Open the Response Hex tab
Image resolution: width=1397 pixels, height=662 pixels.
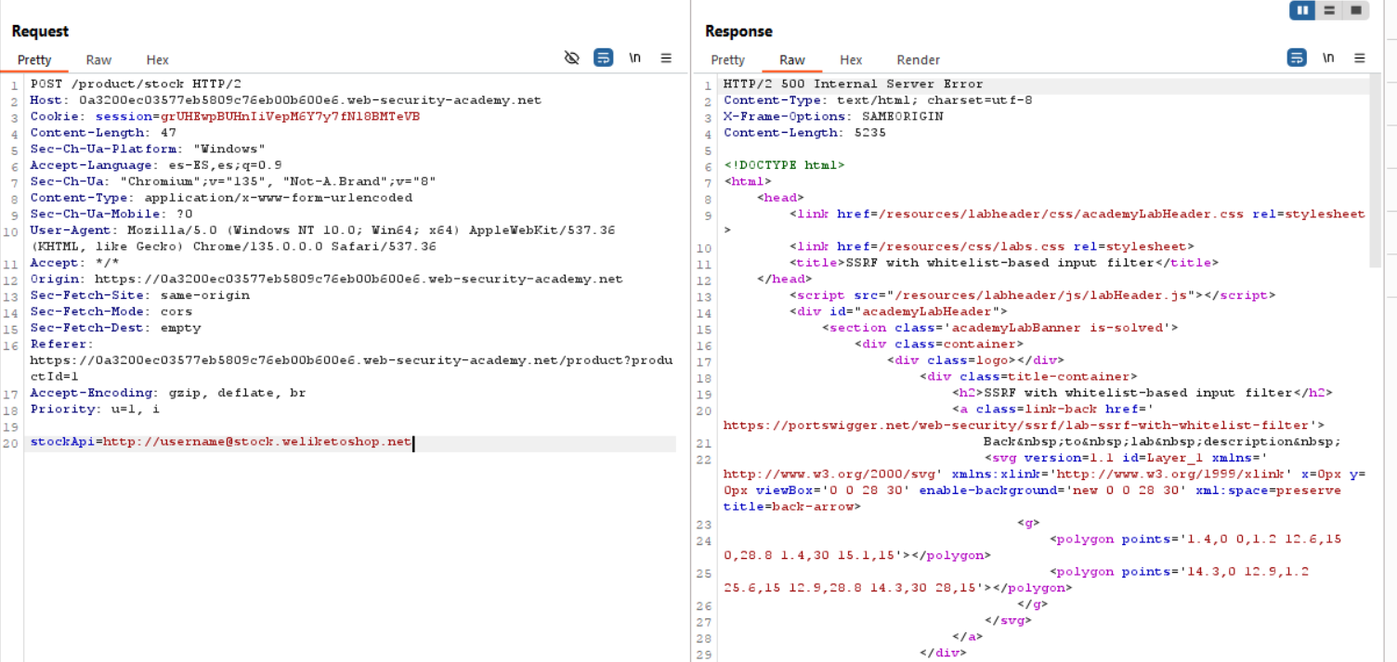851,59
